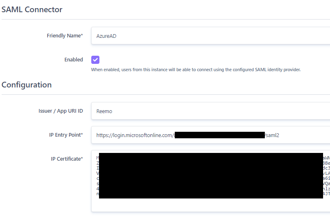Click the "/saml2" suffix in entry point
This screenshot has width=330, height=218.
[x=272, y=135]
